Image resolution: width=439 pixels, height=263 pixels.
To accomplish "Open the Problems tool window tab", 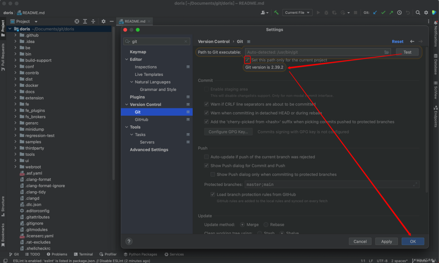I will click(x=57, y=254).
